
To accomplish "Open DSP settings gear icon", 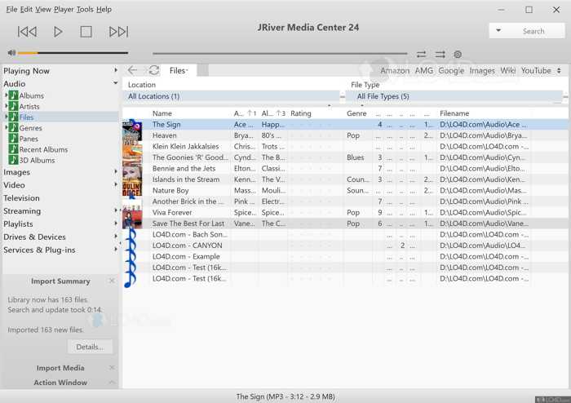I will (458, 55).
